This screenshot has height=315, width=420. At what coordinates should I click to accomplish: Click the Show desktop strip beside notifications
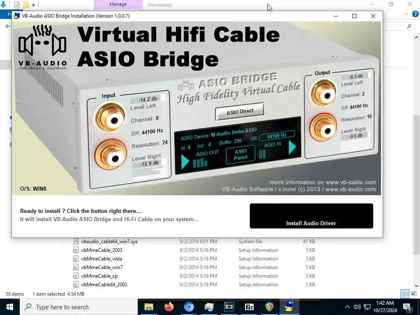pos(419,307)
